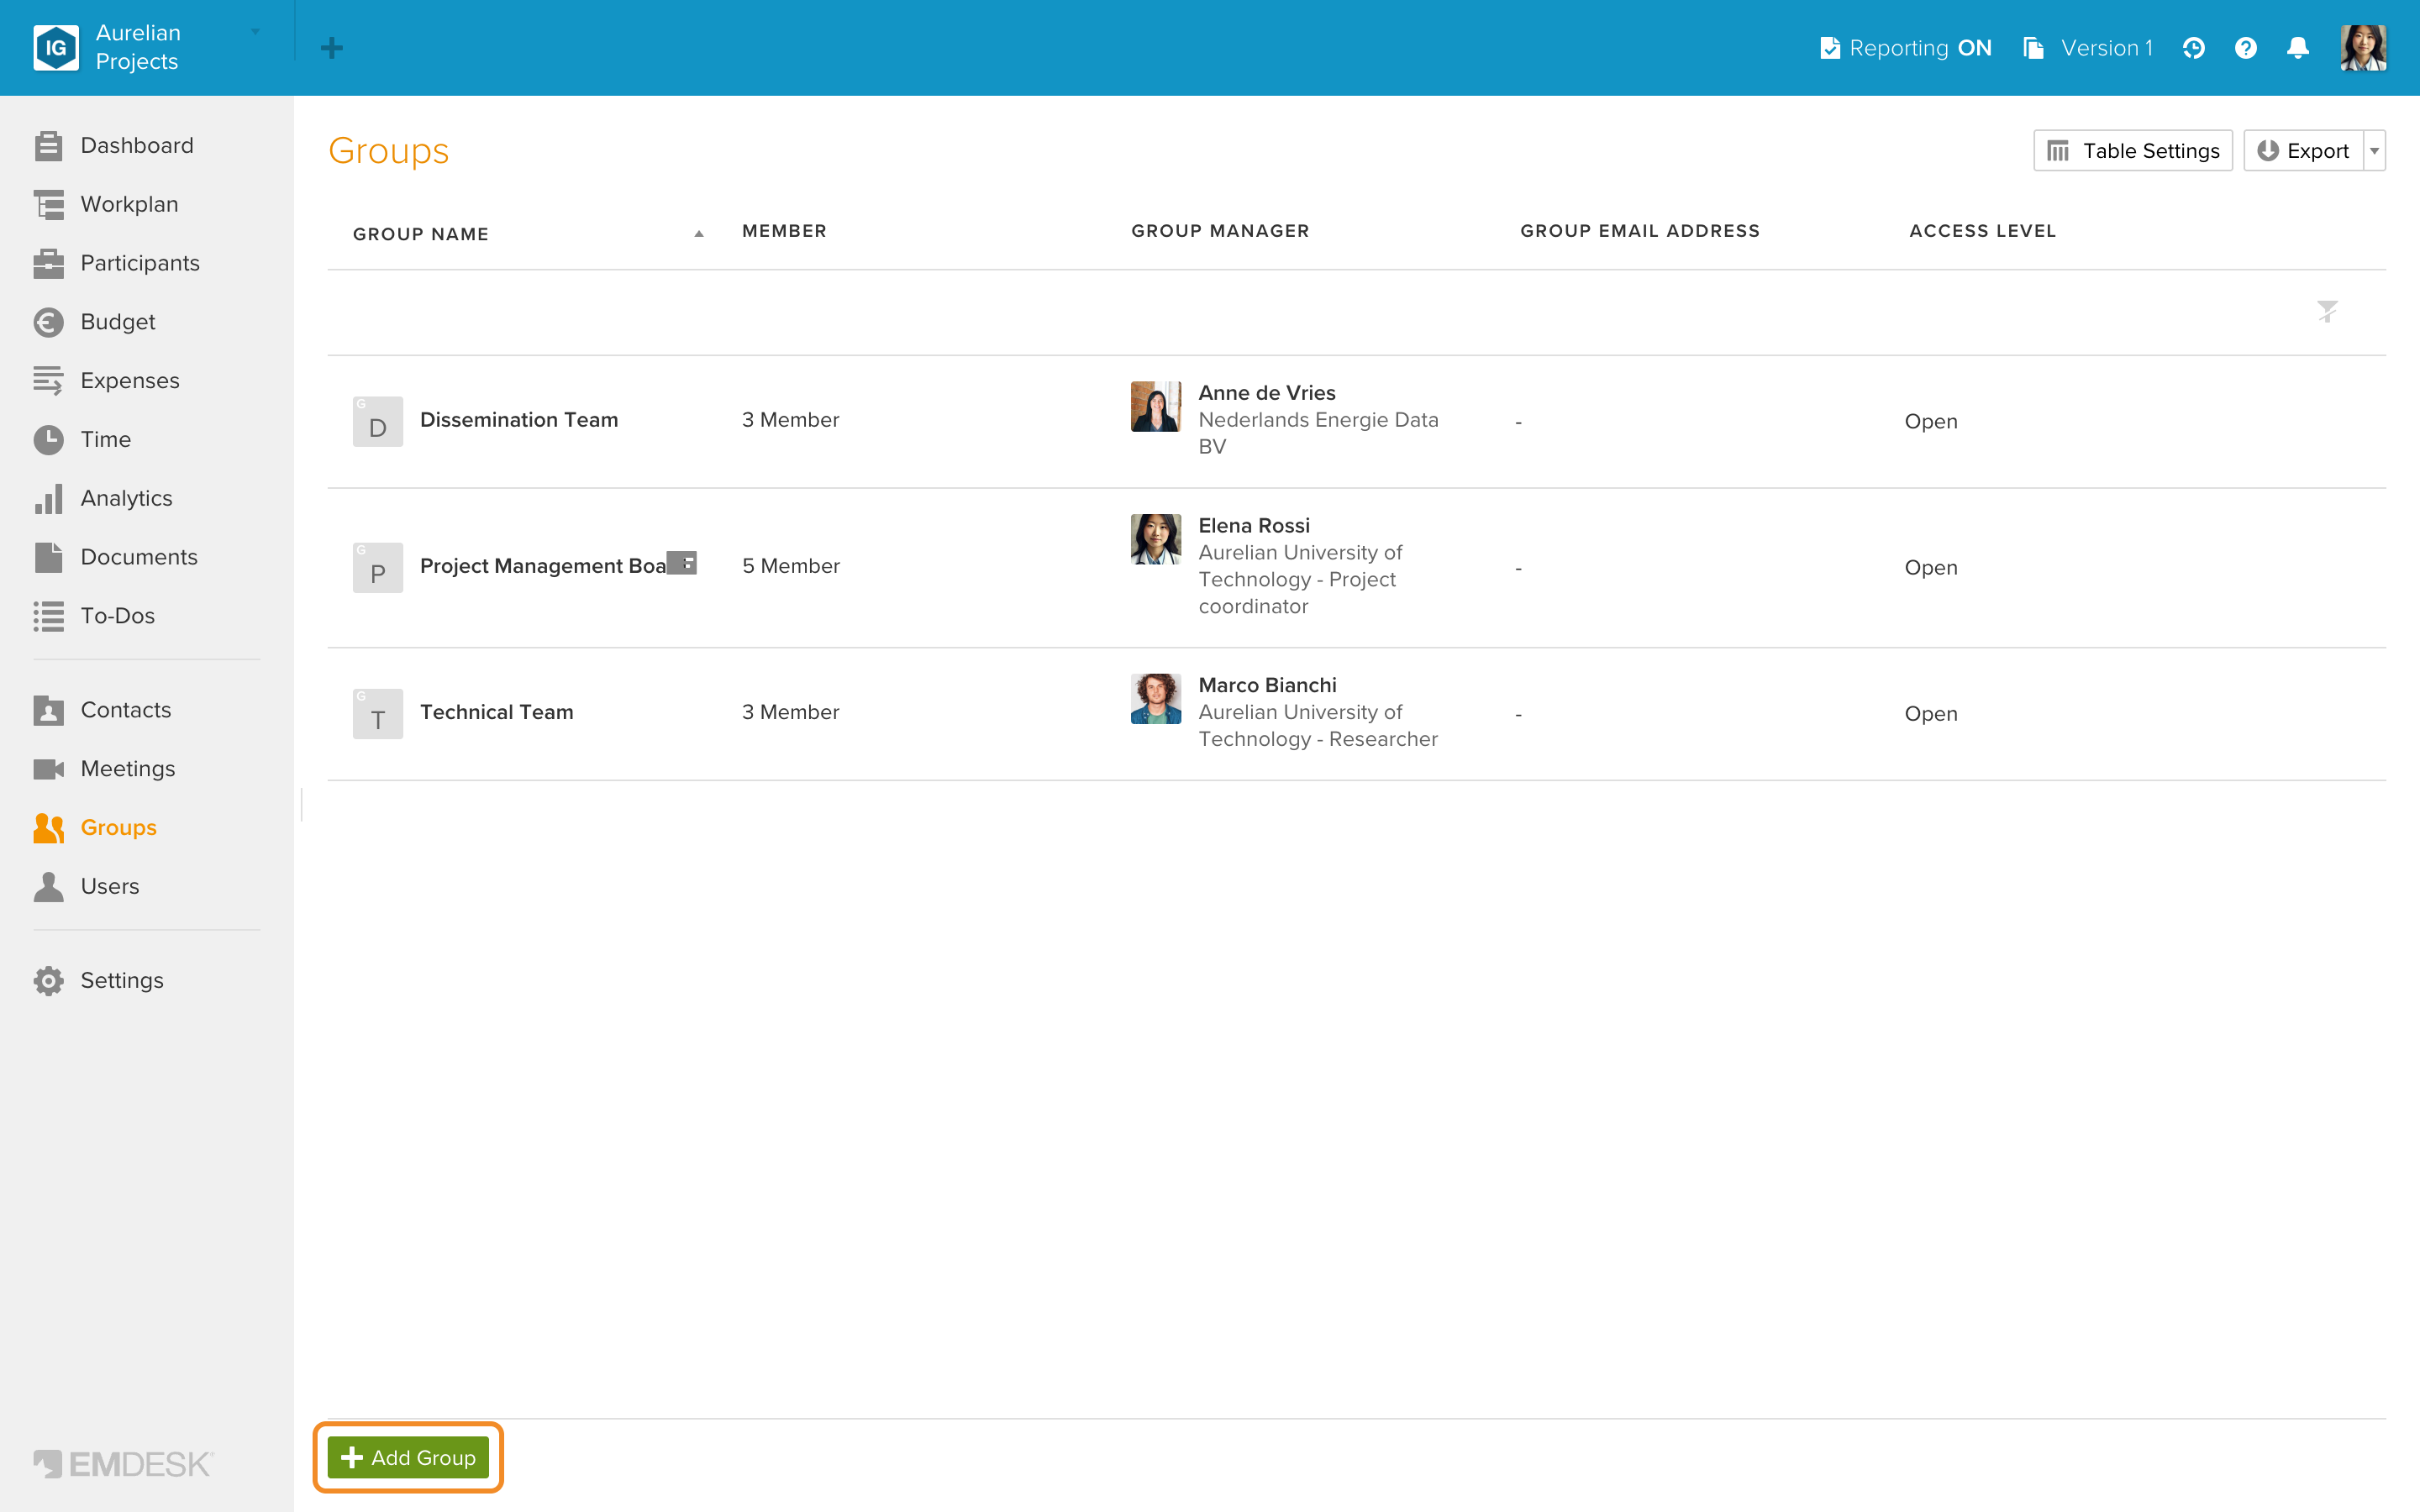Click Elena Rossi manager name
This screenshot has width=2420, height=1512.
point(1254,526)
